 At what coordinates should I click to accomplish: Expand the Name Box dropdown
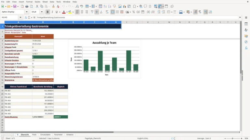point(21,17)
